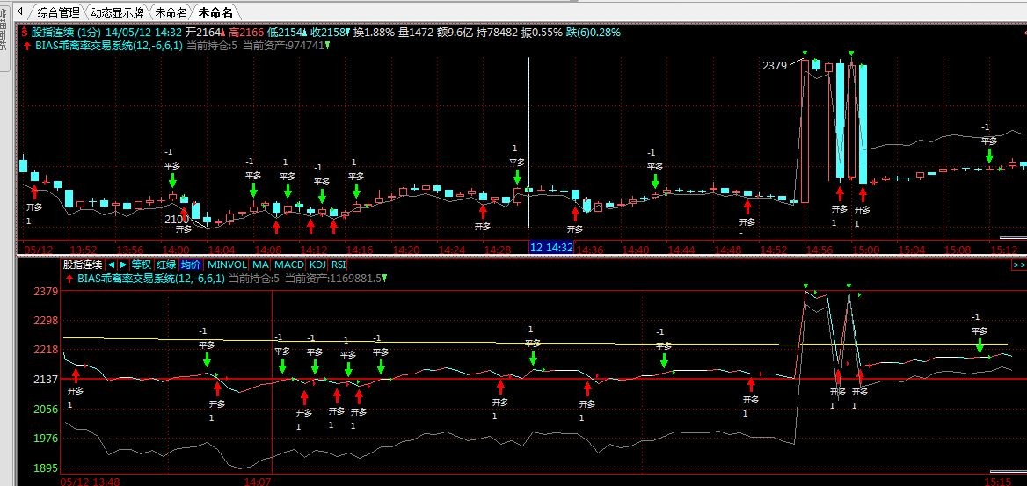Screen dimensions: 1027x486
Task: Go to previous contract with left arrow
Action: (x=110, y=265)
